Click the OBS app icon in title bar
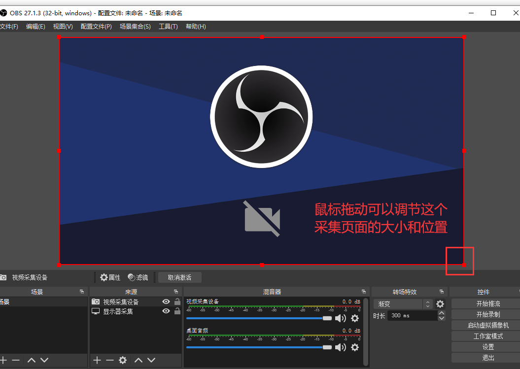Screen dimensions: 520x369 tap(3, 13)
